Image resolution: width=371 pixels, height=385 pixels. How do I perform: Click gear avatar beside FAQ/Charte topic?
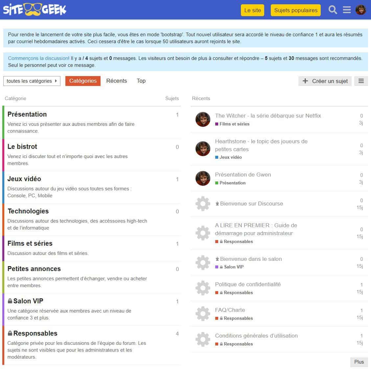click(203, 314)
